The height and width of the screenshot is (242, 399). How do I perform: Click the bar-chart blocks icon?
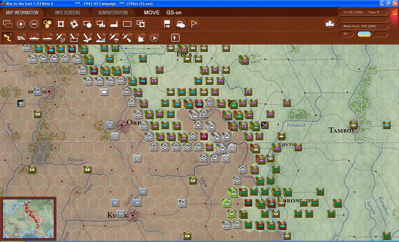pyautogui.click(x=330, y=24)
